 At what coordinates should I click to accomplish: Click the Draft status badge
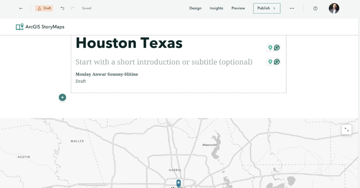click(44, 8)
